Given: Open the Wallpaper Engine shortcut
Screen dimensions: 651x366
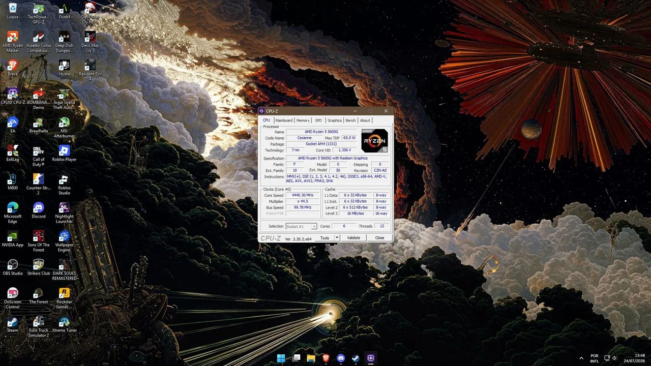Looking at the screenshot, I should (65, 241).
